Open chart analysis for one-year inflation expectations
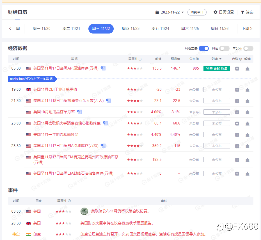 pyautogui.click(x=248, y=135)
